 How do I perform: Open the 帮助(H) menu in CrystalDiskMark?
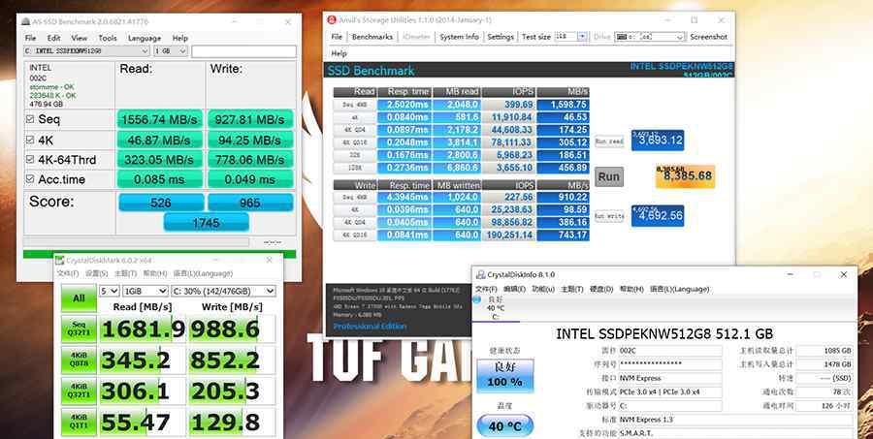[x=155, y=273]
